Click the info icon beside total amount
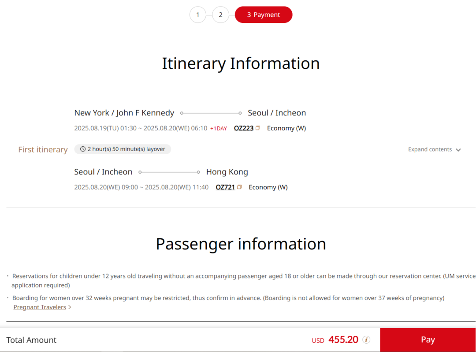476x352 pixels. pos(366,340)
